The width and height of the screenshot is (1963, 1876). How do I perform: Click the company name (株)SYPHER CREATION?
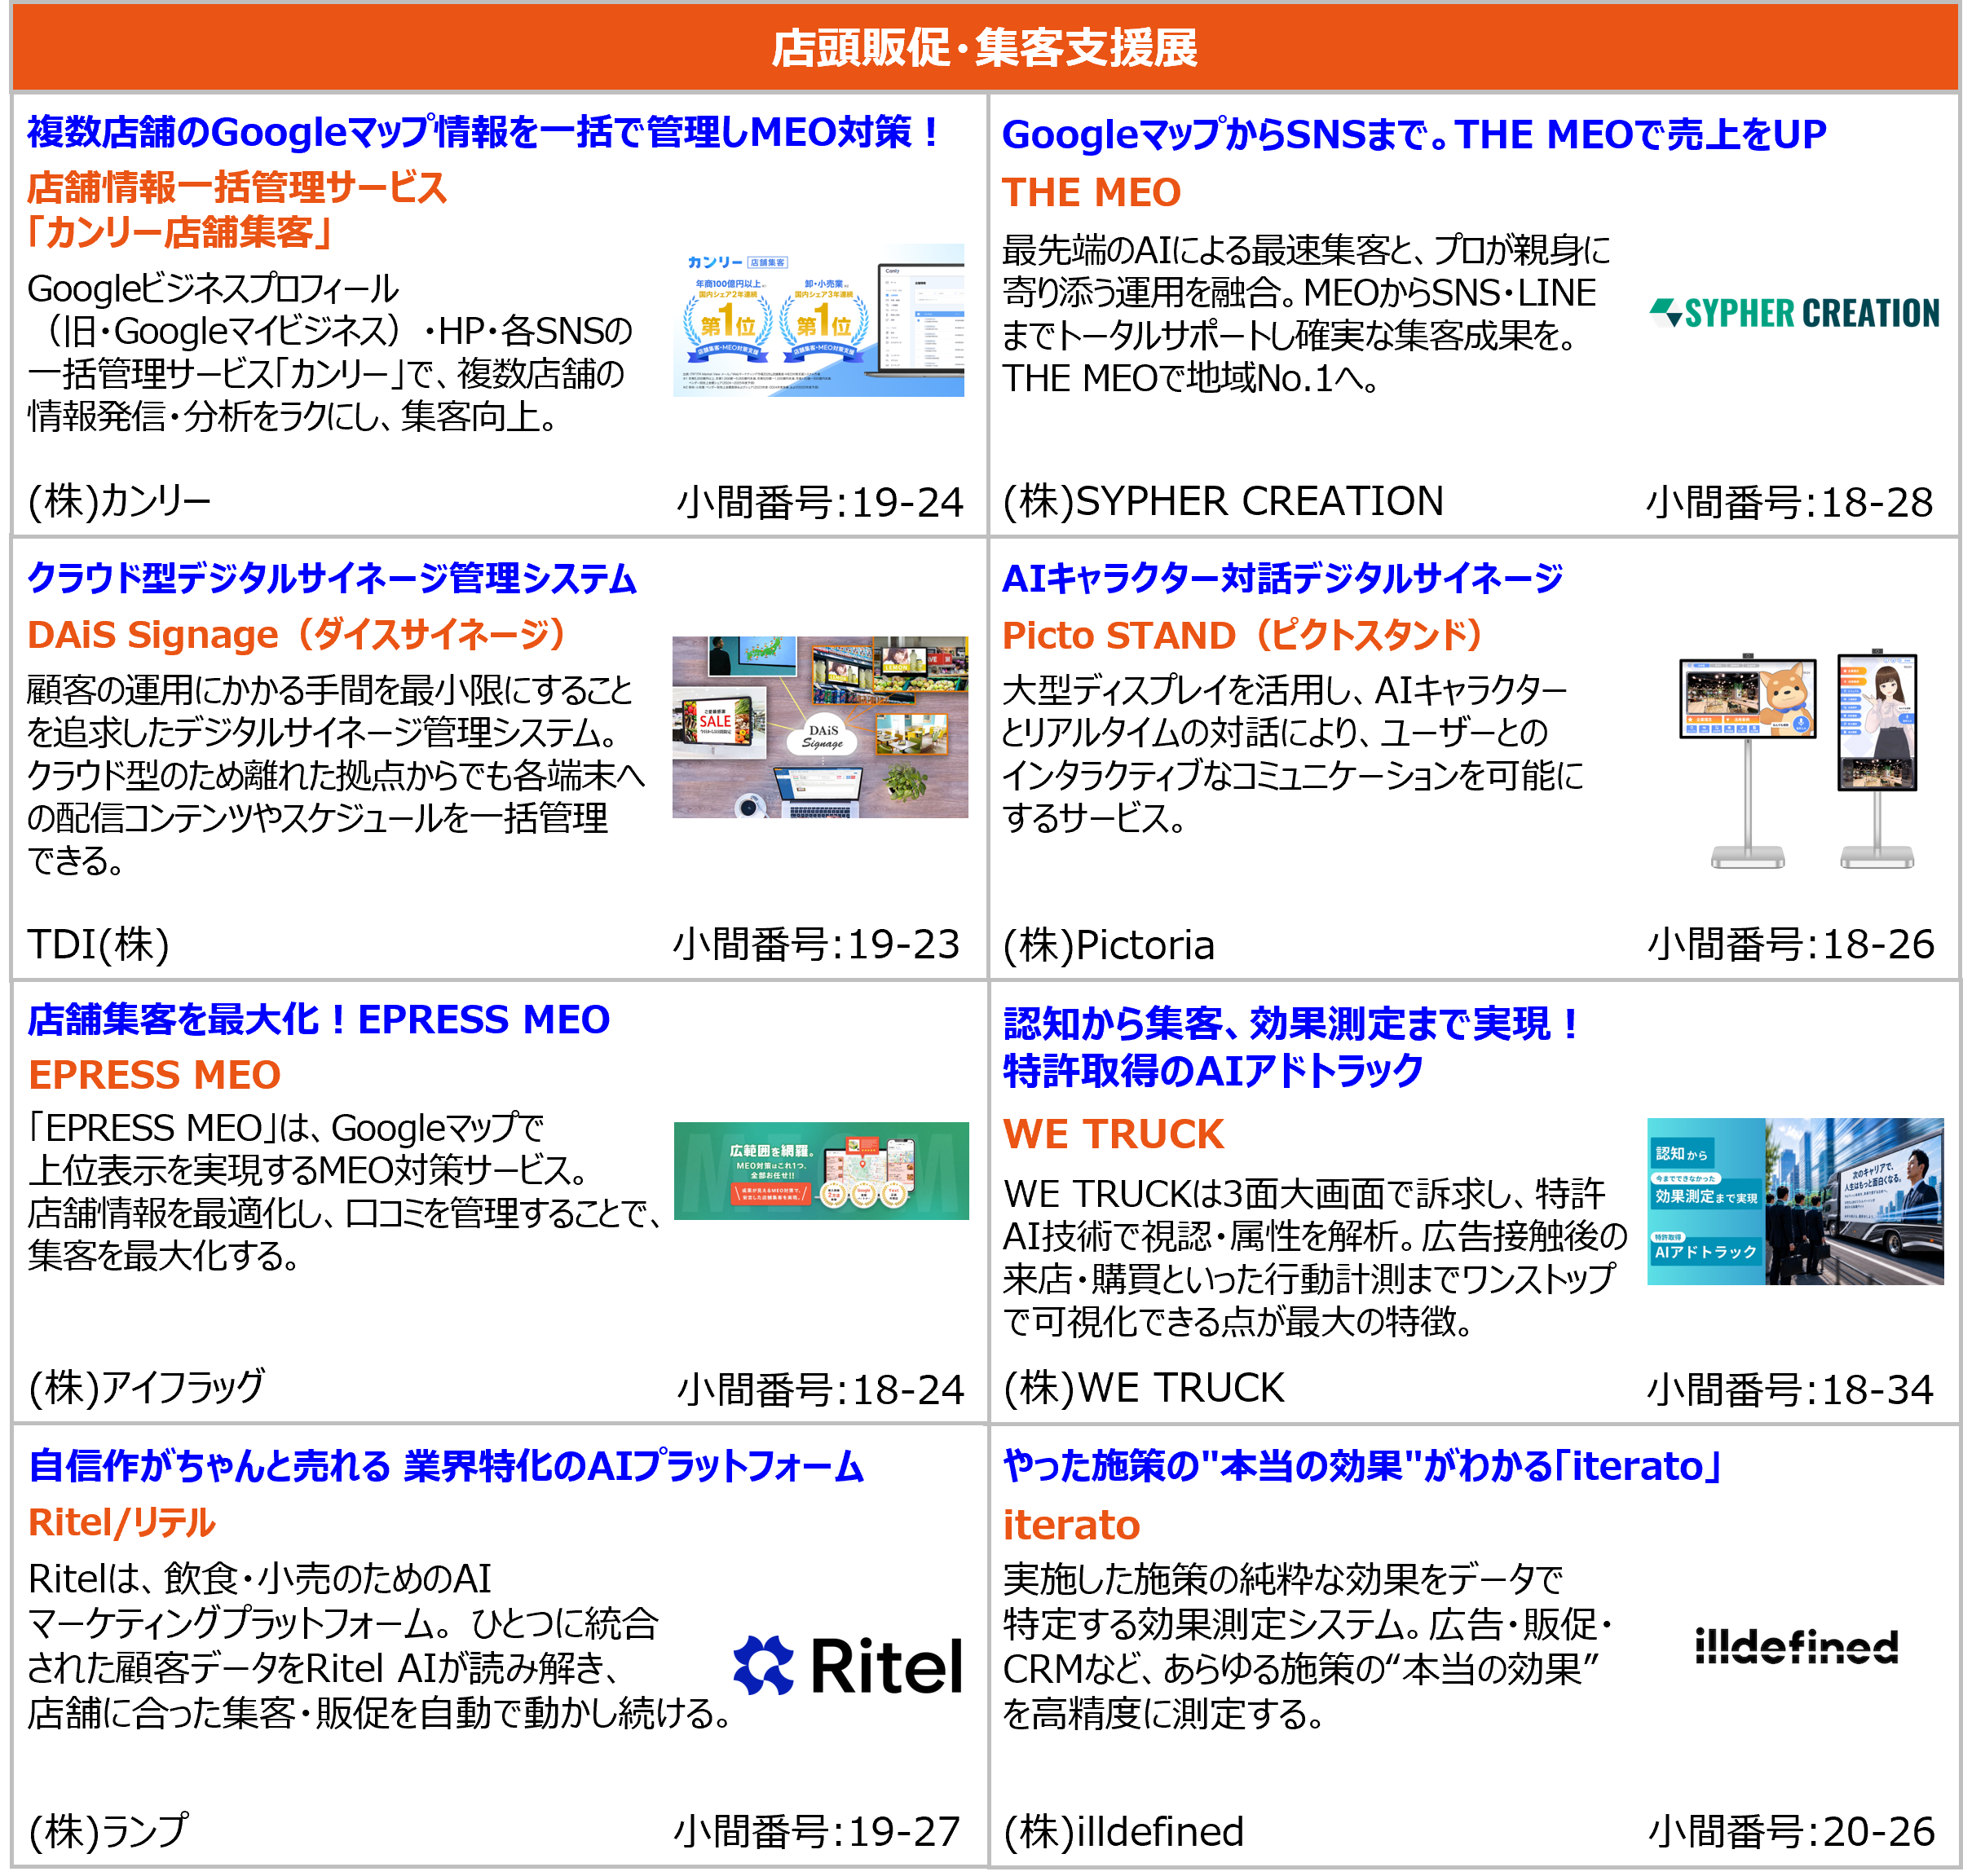pos(1223,501)
